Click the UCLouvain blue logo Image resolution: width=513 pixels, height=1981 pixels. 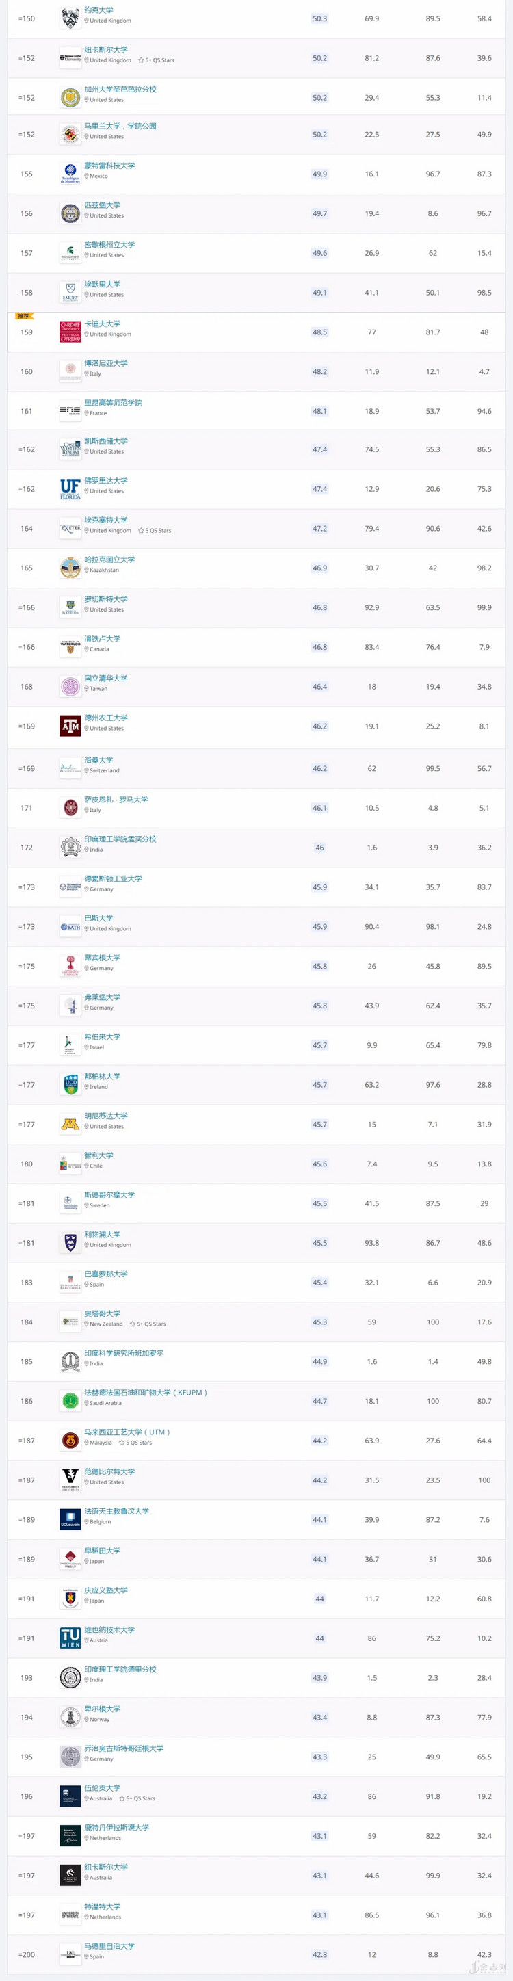[x=70, y=1519]
